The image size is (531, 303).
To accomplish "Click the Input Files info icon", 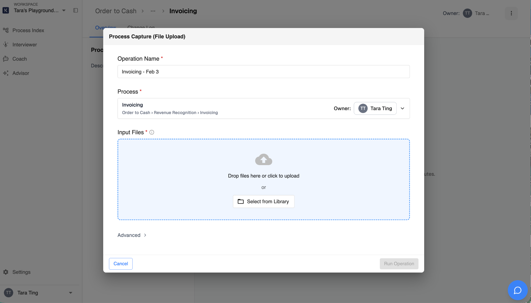I will click(x=152, y=132).
